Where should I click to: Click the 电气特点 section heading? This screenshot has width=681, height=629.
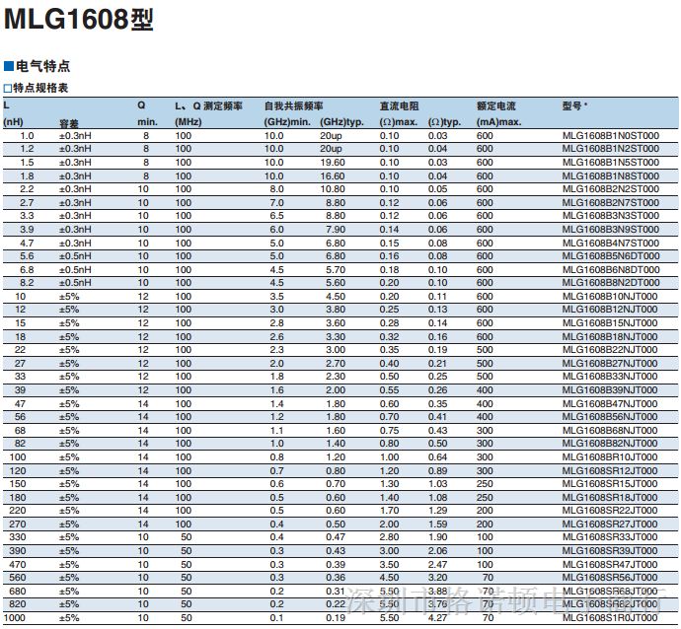[x=42, y=66]
